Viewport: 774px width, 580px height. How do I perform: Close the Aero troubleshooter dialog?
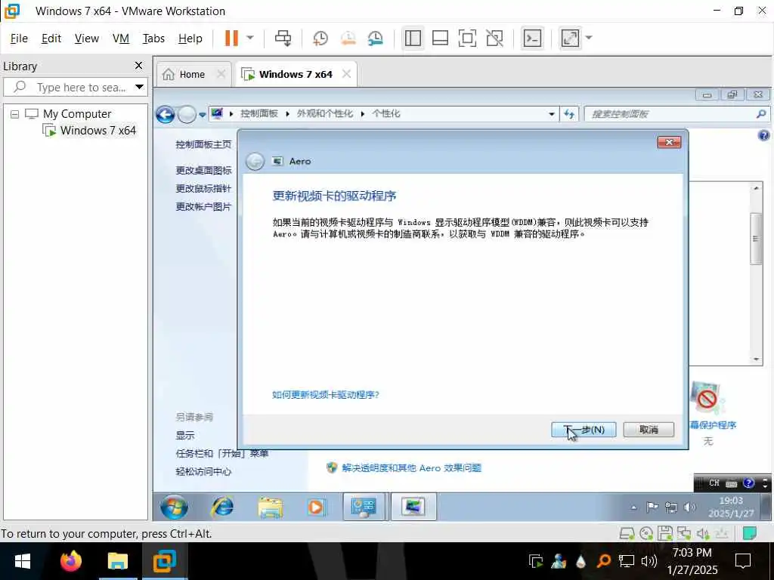[669, 143]
